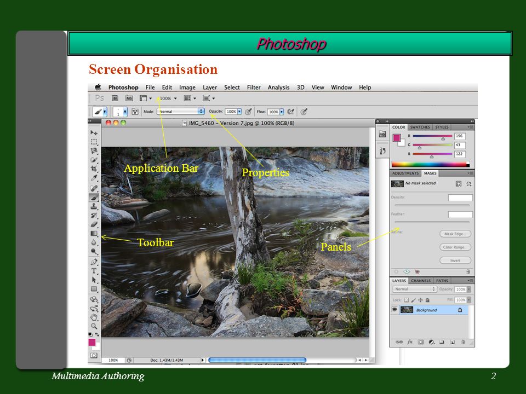
Task: Select the Quick Selection tool
Action: click(94, 160)
